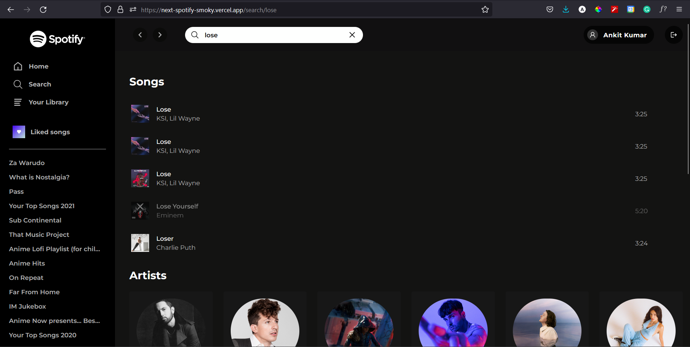Click the second Lose album cover thumbnail
Screen dimensions: 690x347
pyautogui.click(x=140, y=146)
